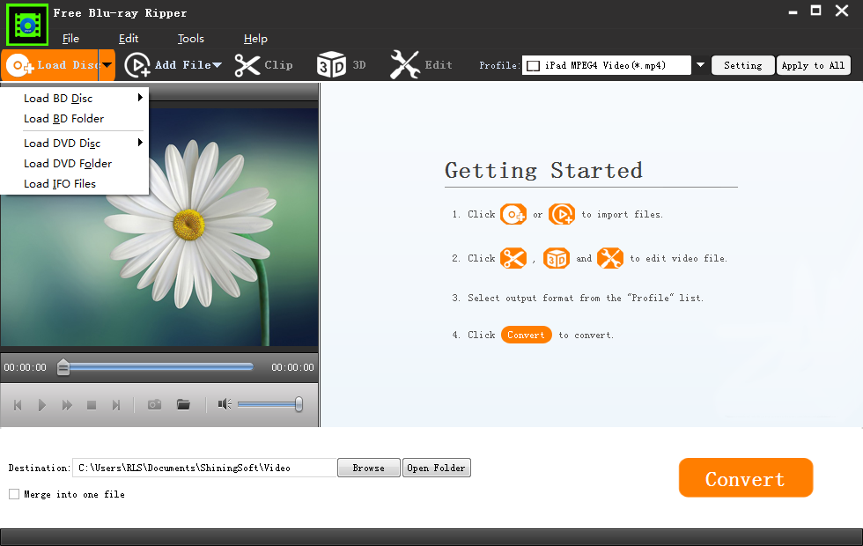Expand the Add File dropdown arrow

pos(217,66)
